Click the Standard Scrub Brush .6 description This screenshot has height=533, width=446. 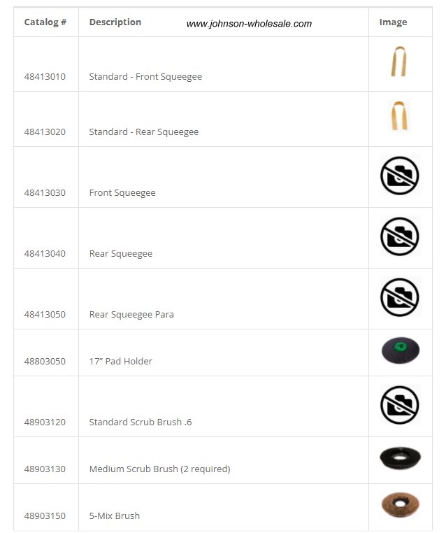(141, 422)
